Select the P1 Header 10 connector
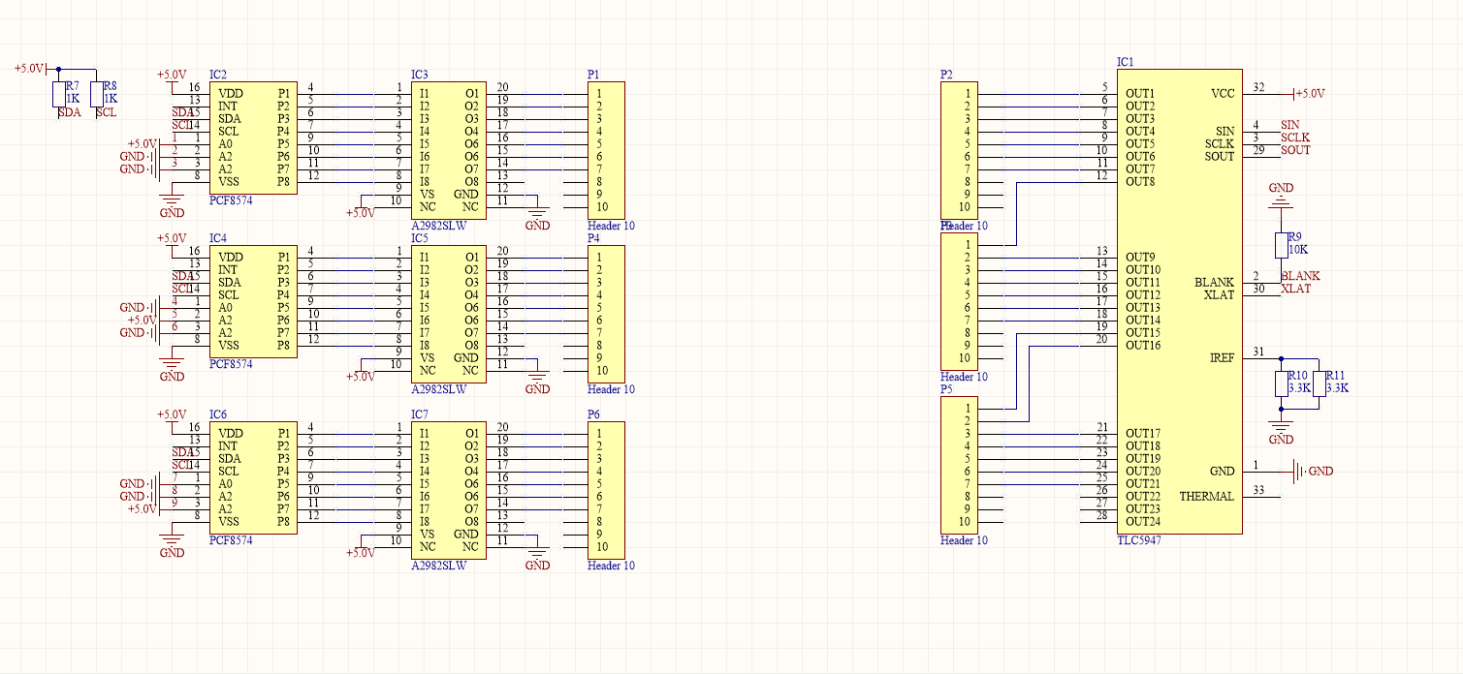 coord(606,150)
